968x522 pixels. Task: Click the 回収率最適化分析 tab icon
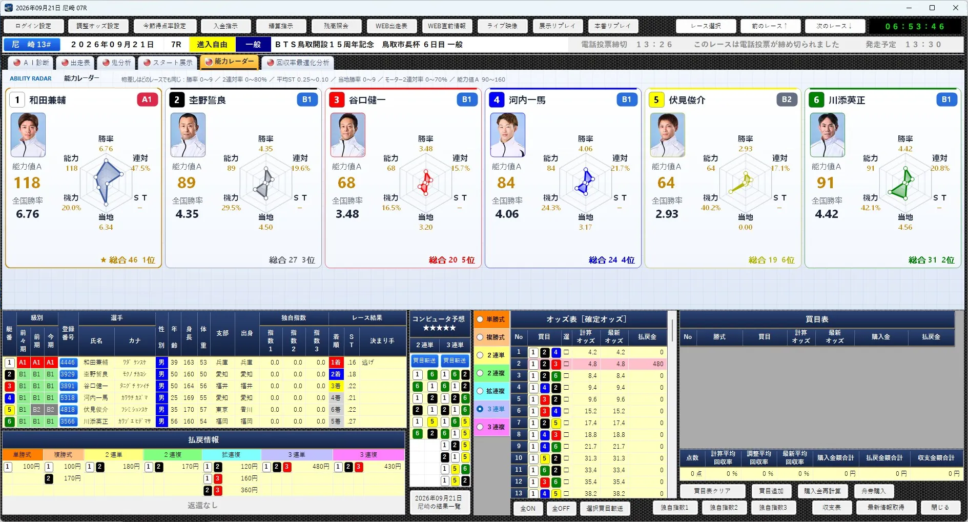coord(271,63)
